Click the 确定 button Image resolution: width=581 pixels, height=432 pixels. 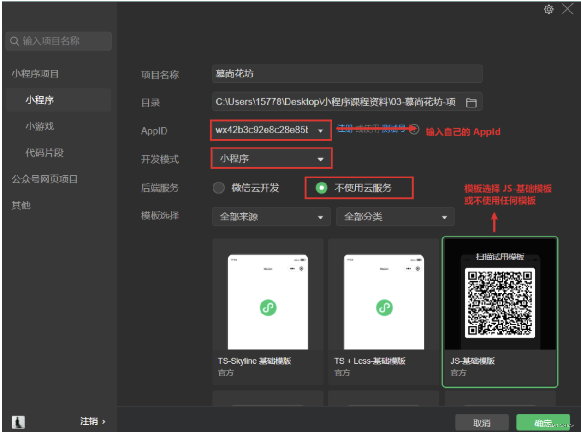coord(543,423)
